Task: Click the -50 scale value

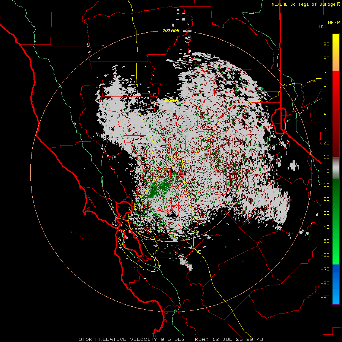Action: (x=325, y=241)
